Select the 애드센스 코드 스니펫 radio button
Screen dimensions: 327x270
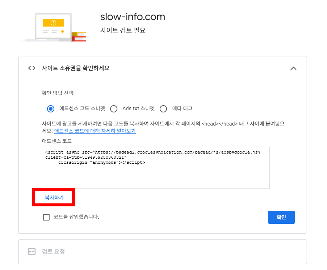51,109
